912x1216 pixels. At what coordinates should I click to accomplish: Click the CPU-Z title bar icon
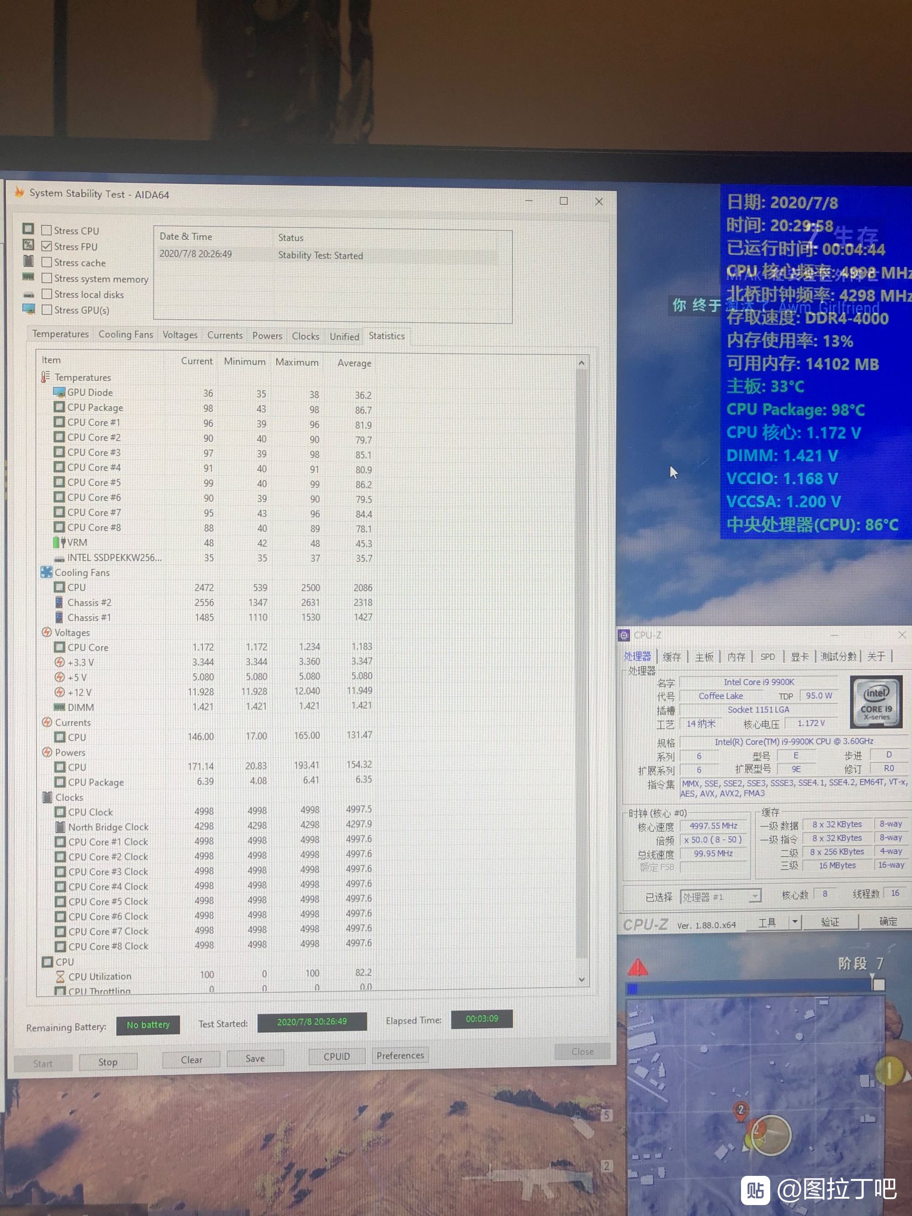pyautogui.click(x=624, y=635)
